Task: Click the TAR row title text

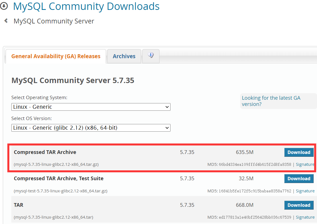Action: point(18,205)
